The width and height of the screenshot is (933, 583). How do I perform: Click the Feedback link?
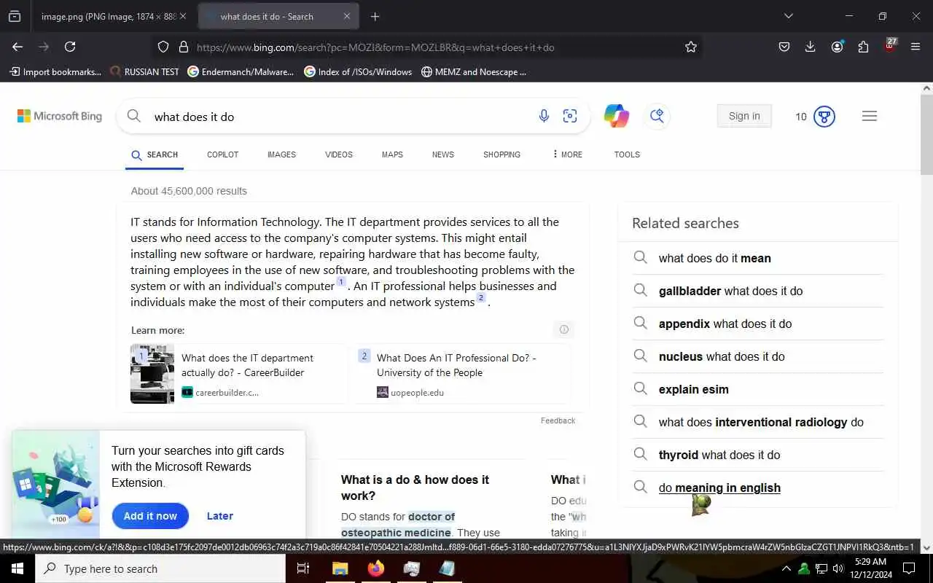[x=558, y=420]
